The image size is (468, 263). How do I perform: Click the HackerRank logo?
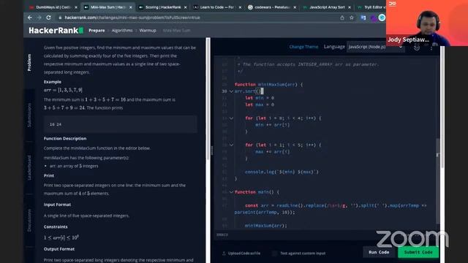coord(56,31)
